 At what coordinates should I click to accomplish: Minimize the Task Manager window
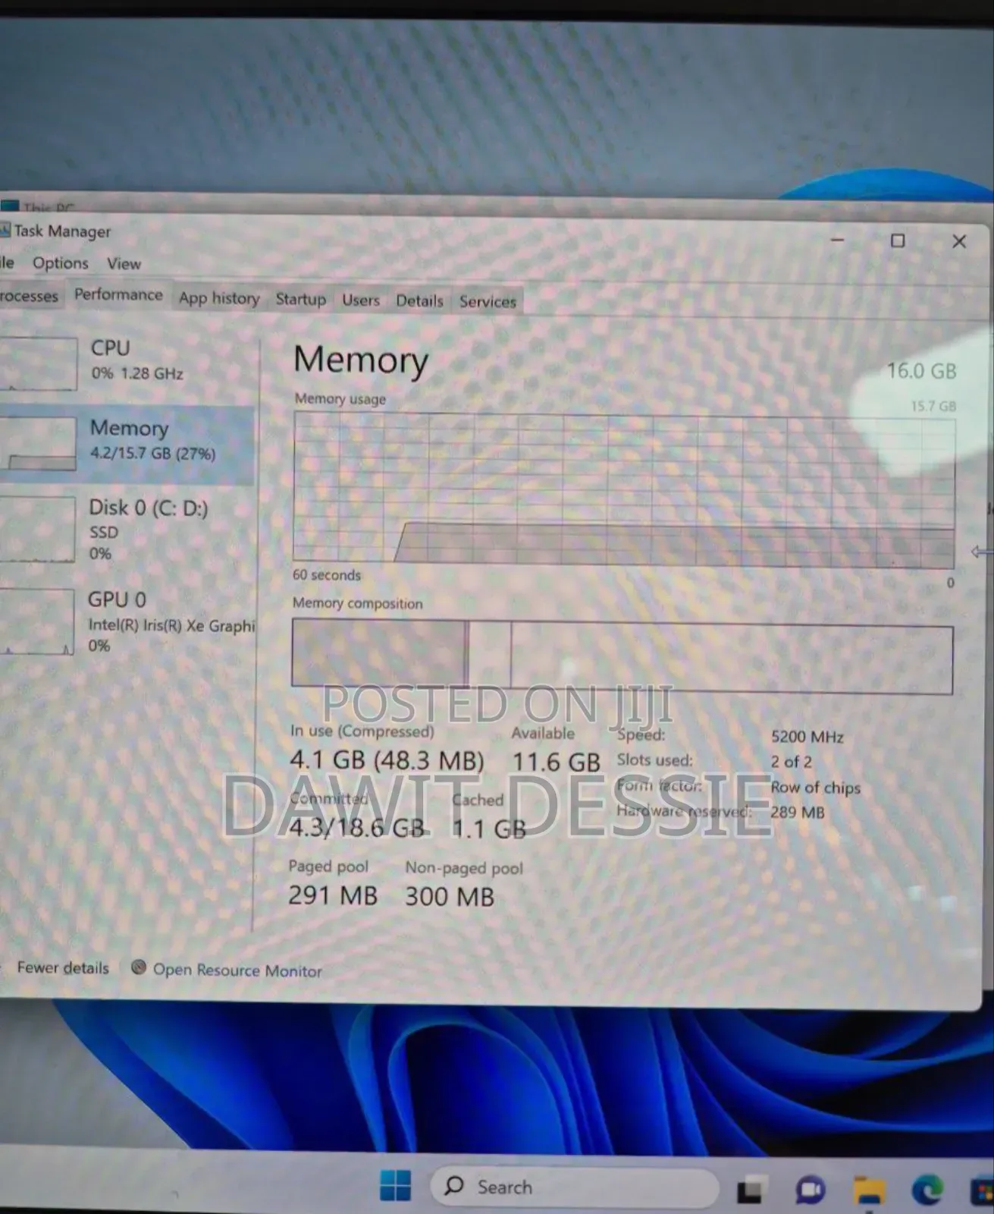837,240
